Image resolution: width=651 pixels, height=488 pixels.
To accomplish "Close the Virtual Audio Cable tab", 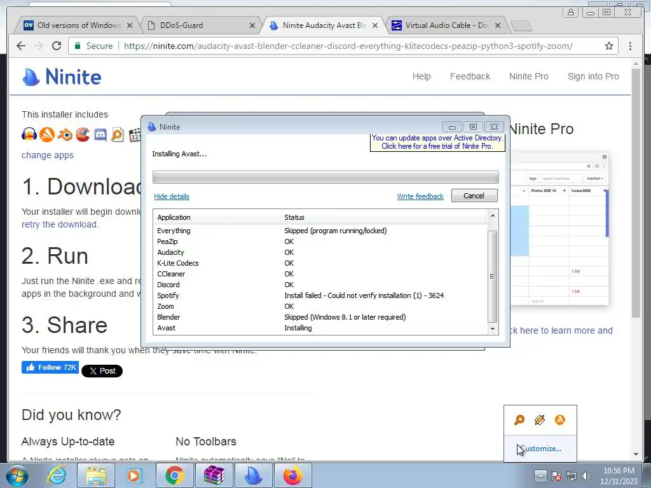I will [x=498, y=25].
